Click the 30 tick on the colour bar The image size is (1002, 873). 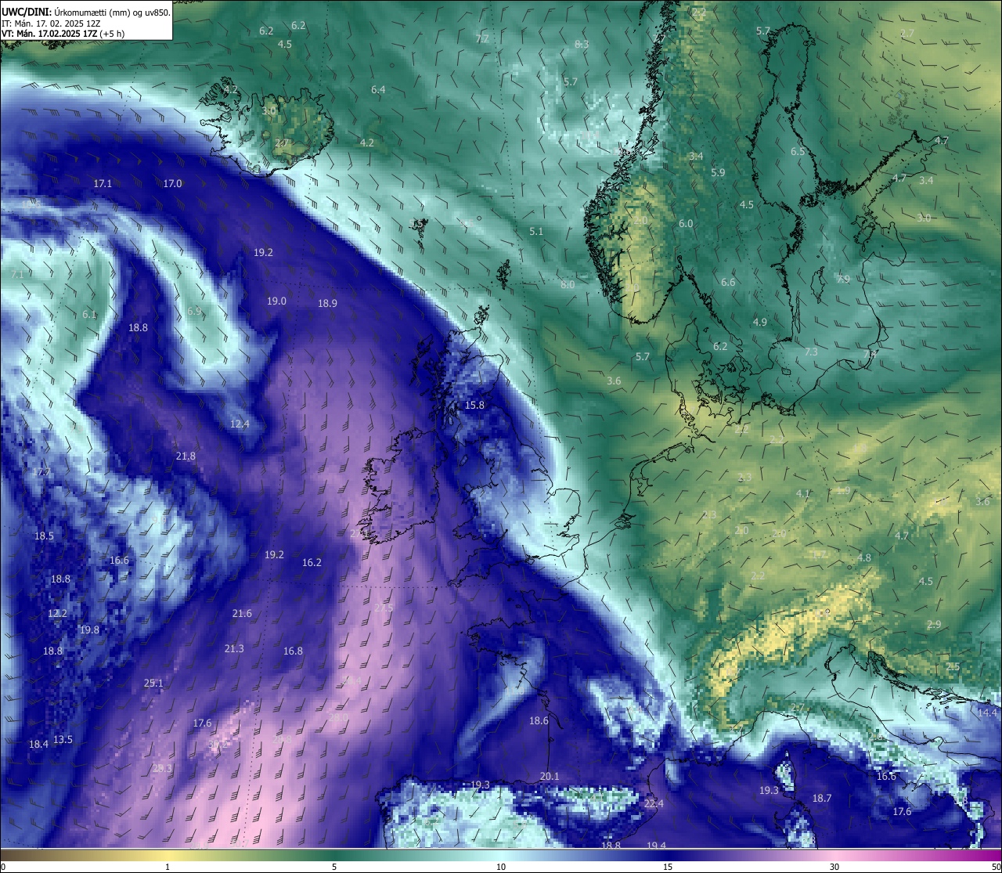click(834, 867)
